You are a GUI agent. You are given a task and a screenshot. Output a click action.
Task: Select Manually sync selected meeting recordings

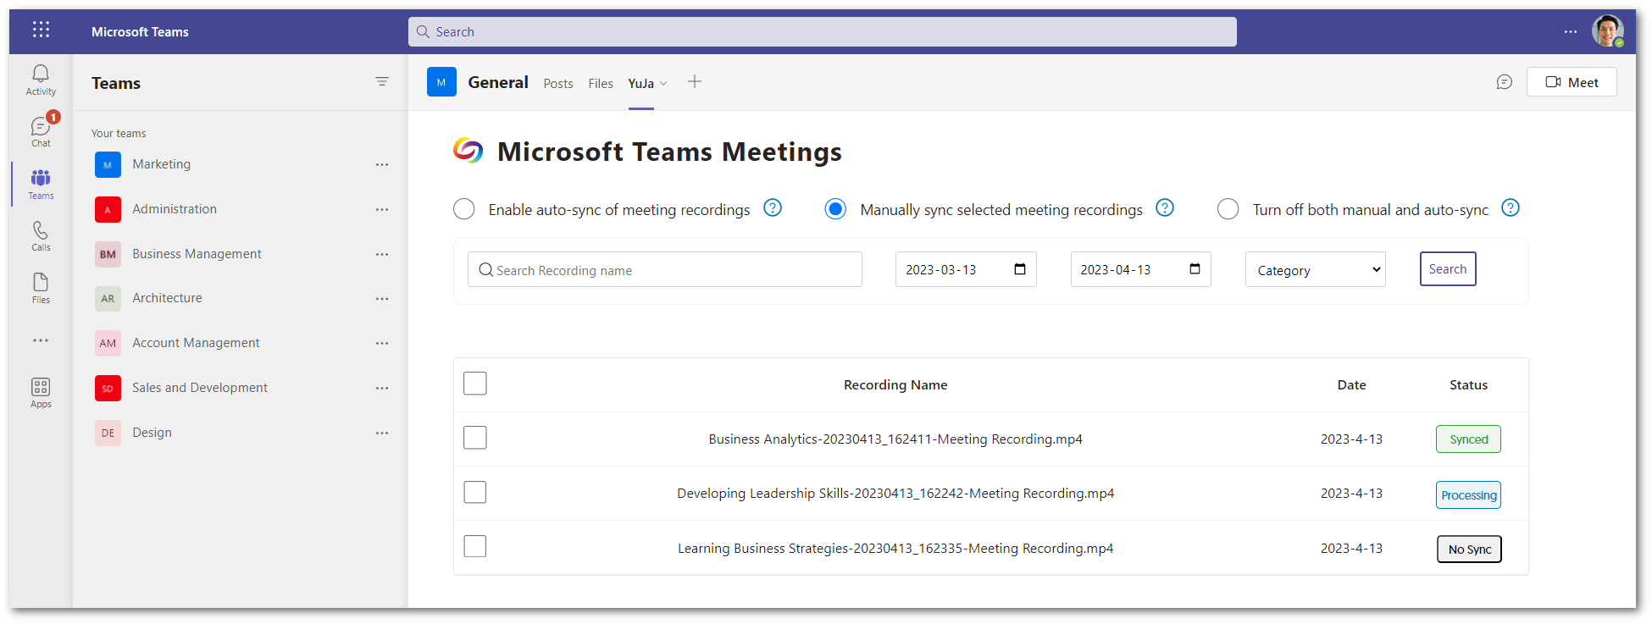click(835, 209)
